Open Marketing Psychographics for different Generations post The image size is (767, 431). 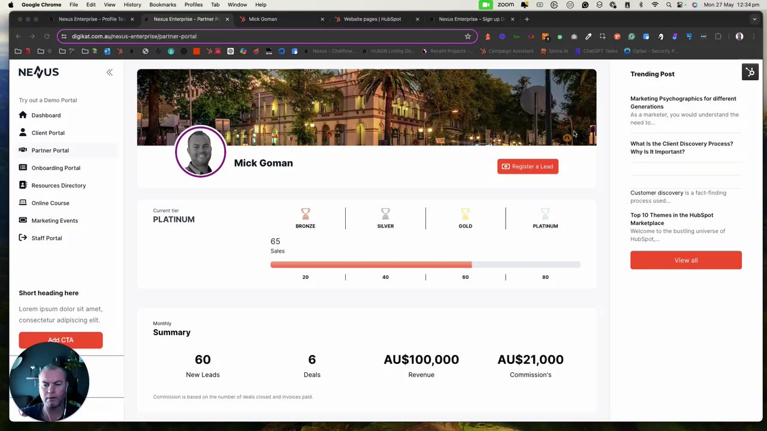[x=683, y=102]
